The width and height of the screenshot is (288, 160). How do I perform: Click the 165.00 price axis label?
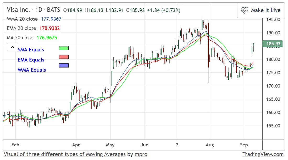273,99
